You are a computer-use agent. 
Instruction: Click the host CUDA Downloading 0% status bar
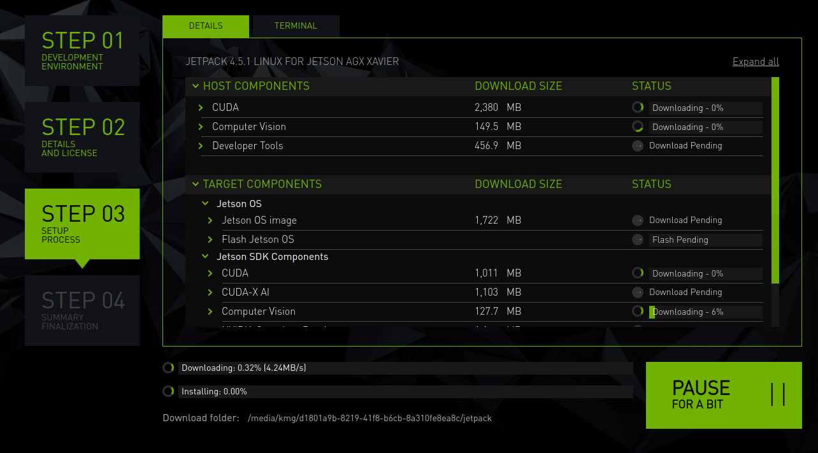click(706, 108)
